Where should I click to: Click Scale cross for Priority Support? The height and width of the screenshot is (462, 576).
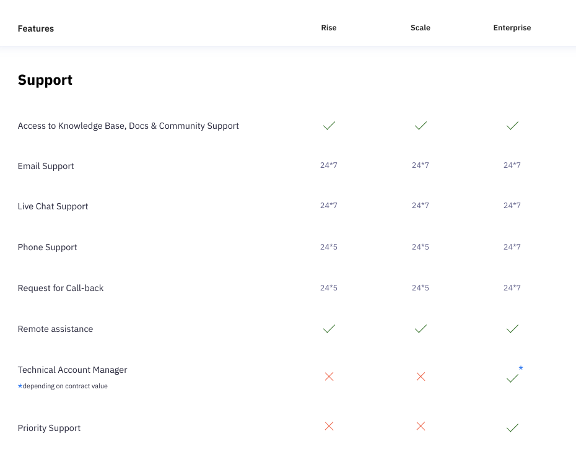[x=421, y=426]
